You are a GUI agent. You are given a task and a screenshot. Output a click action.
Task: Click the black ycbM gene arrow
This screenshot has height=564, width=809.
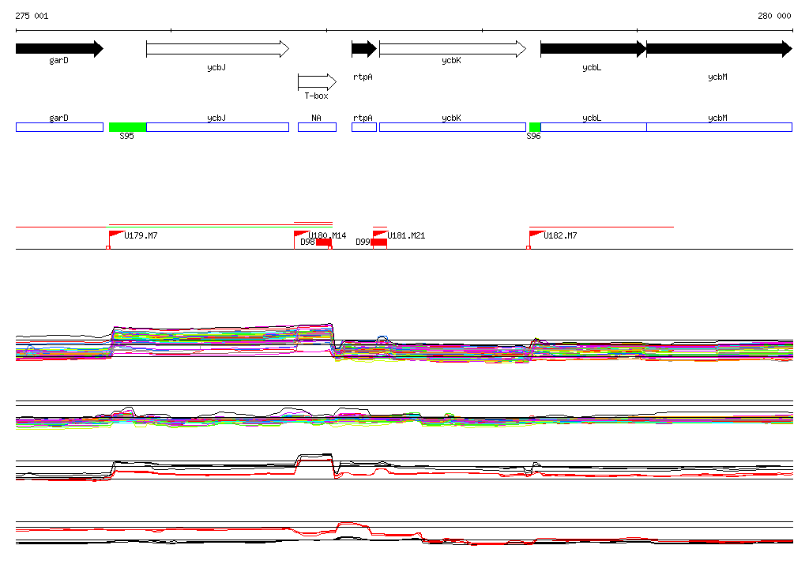(719, 49)
